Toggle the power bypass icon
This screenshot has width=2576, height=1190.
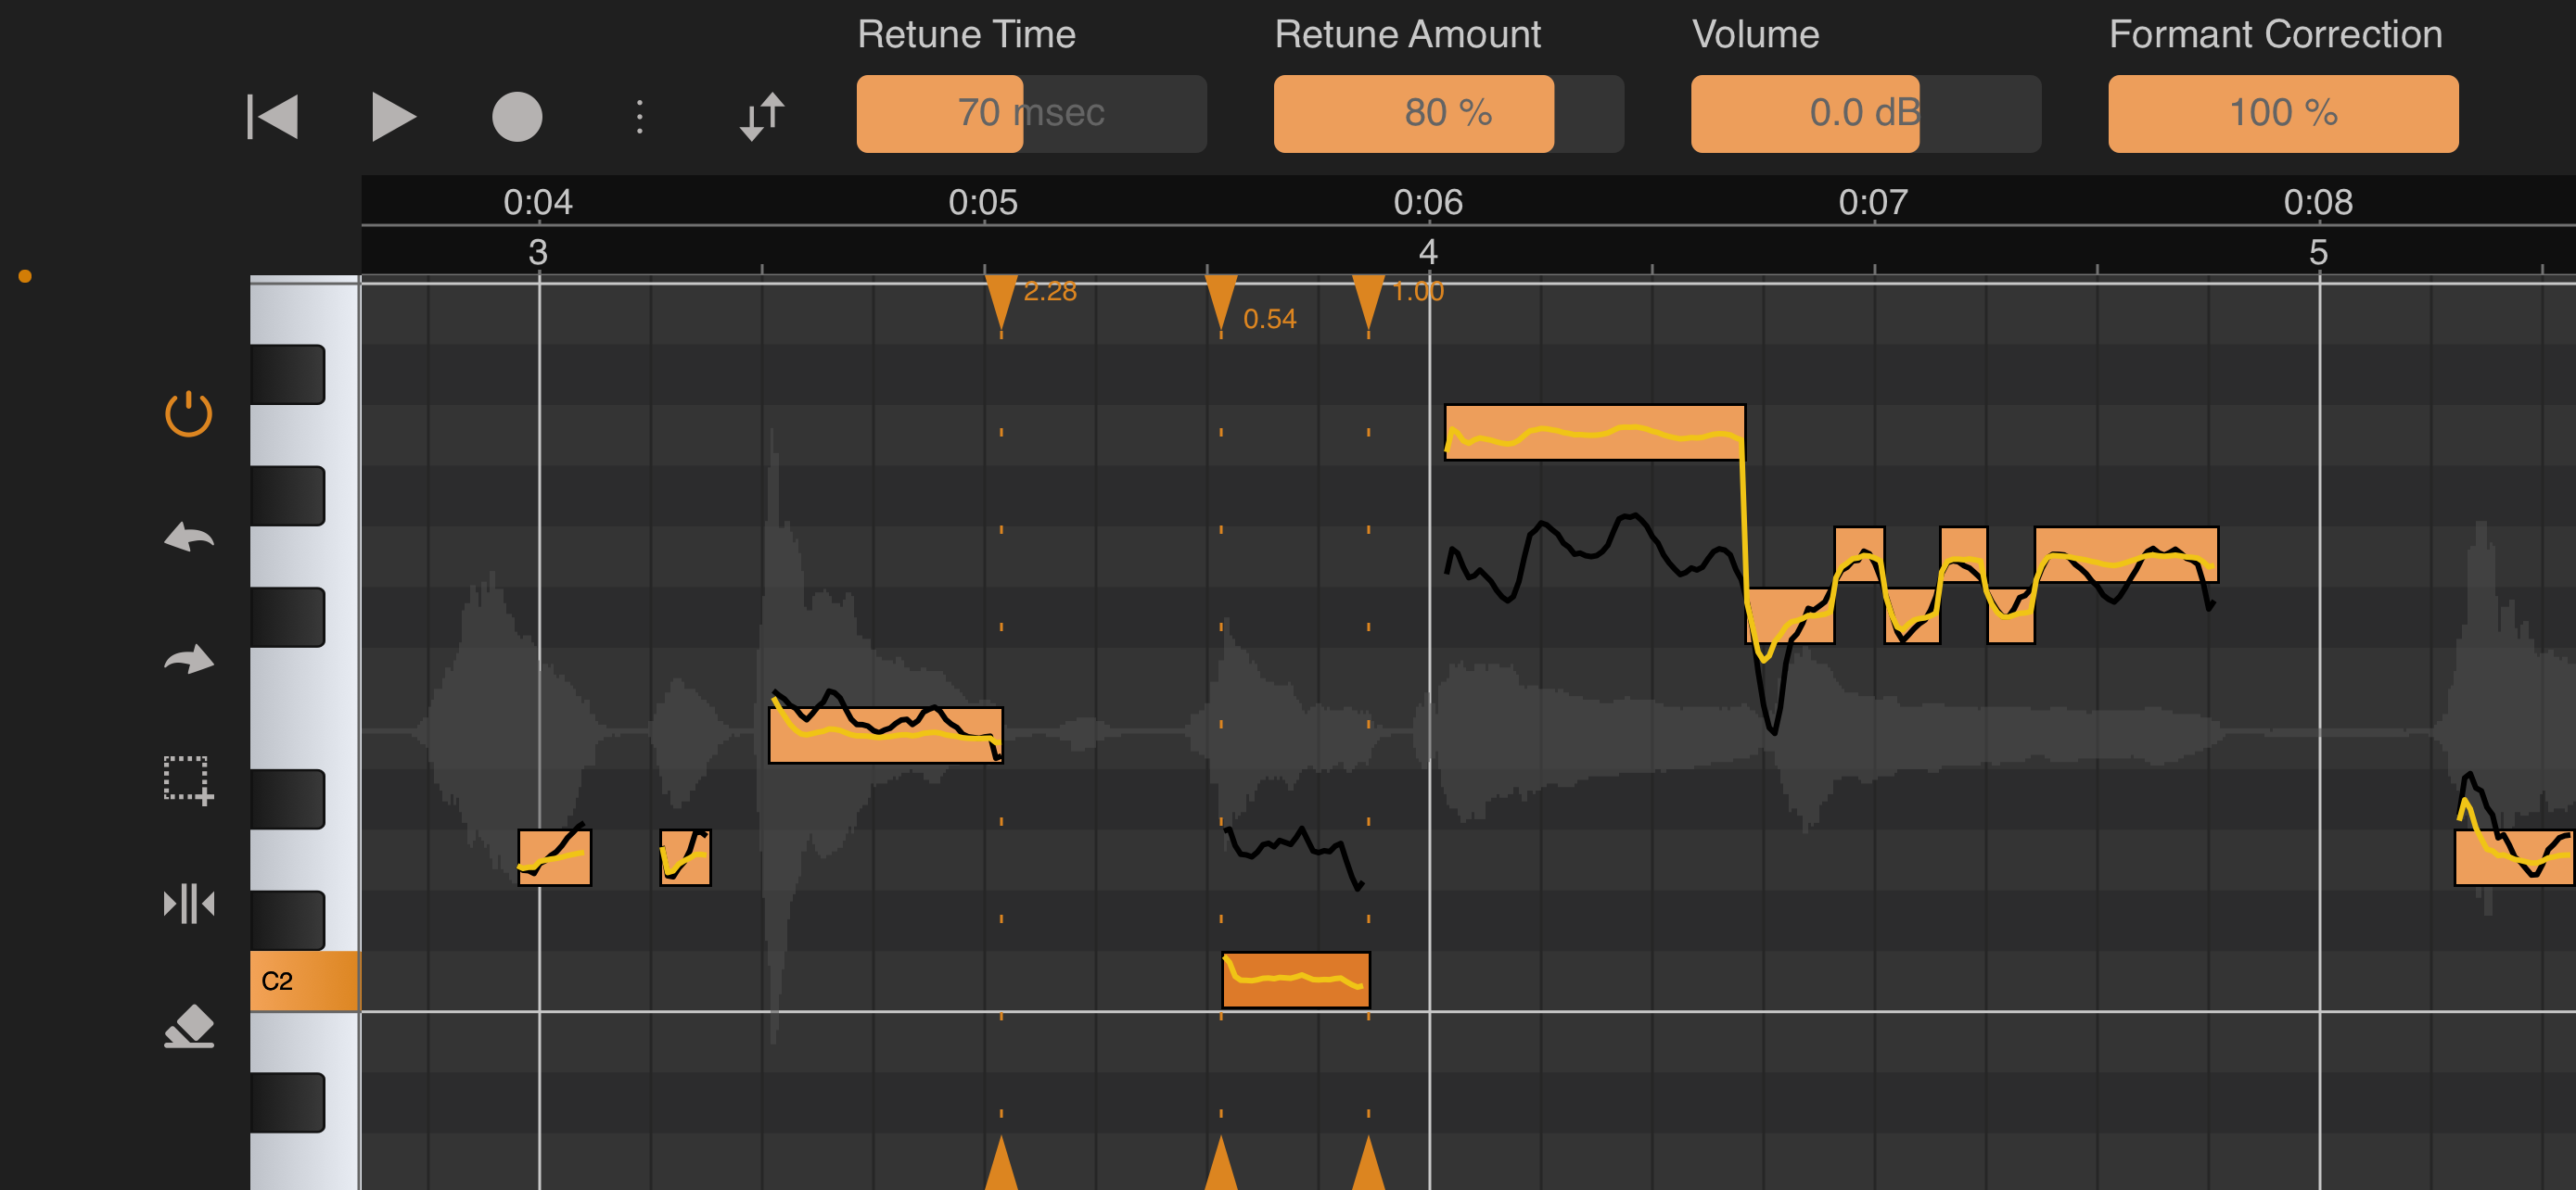pos(188,413)
